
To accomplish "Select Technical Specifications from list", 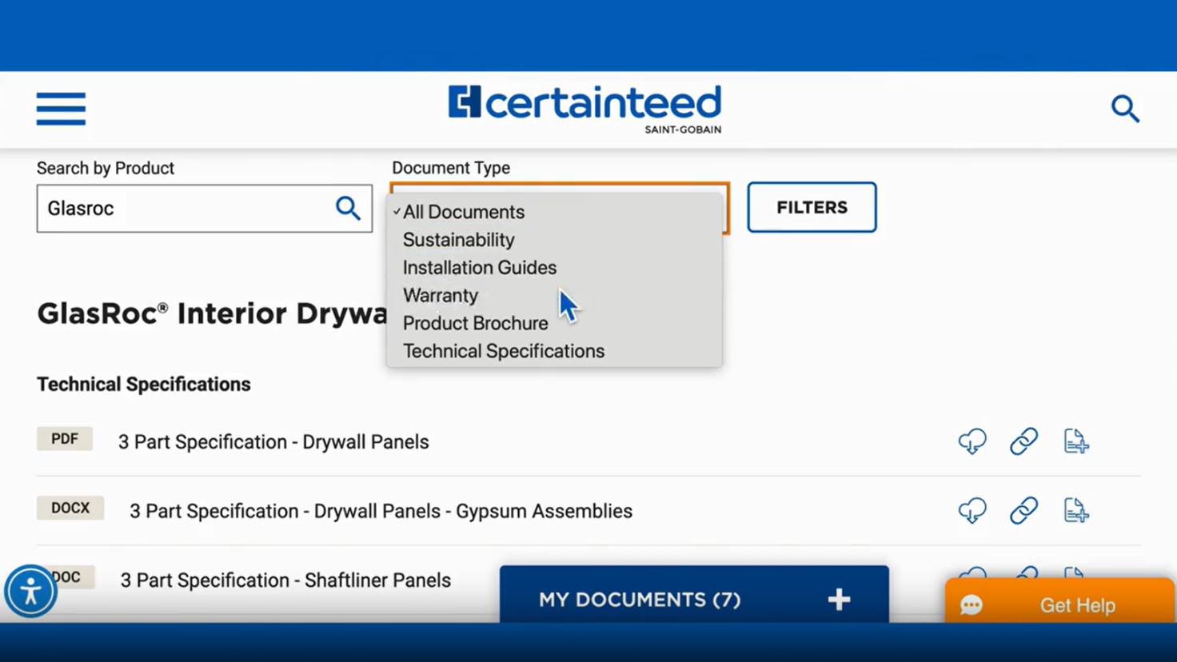I will tap(503, 352).
